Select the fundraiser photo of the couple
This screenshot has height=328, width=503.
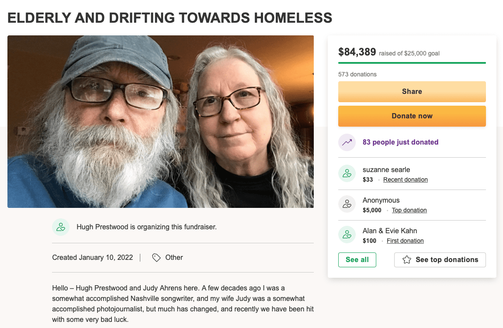[x=160, y=121]
